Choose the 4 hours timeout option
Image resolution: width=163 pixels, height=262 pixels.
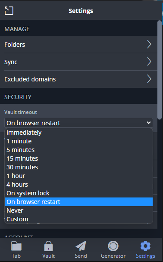[78, 184]
